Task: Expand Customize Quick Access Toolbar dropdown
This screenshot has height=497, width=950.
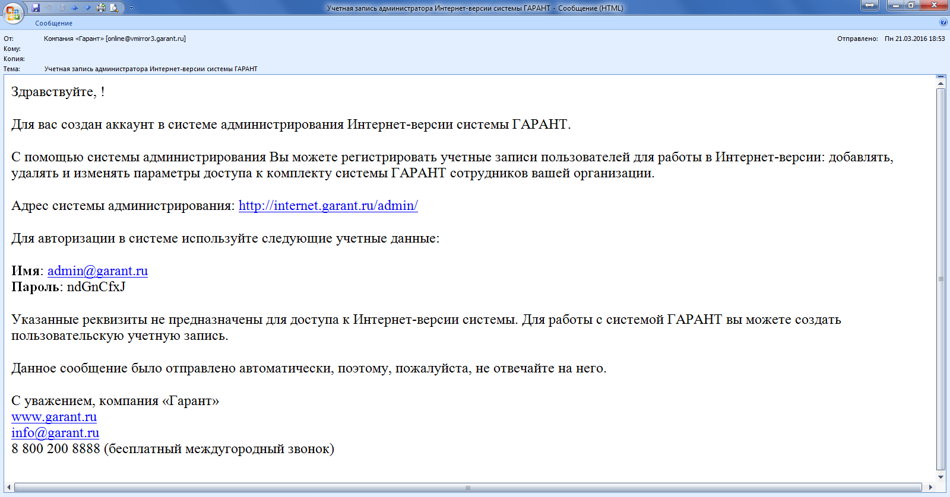Action: pos(131,8)
